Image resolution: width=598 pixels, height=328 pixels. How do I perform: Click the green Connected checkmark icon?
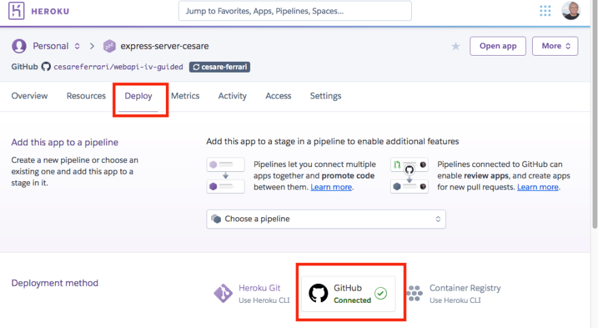[381, 293]
